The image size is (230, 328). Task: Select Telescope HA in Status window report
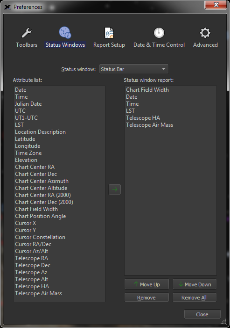click(x=170, y=118)
